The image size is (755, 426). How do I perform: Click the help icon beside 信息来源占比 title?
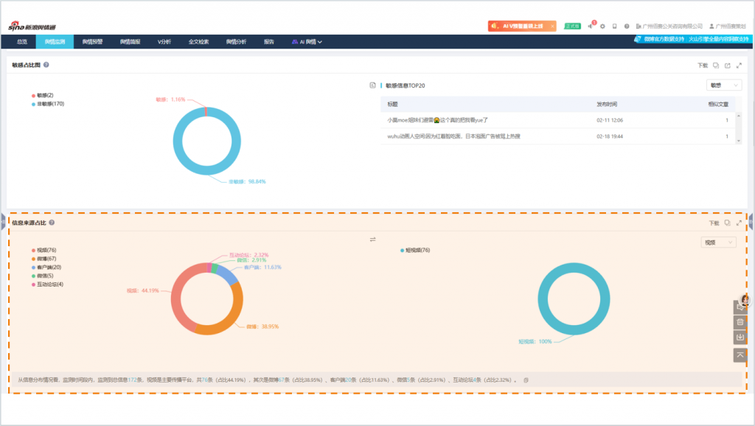click(52, 223)
